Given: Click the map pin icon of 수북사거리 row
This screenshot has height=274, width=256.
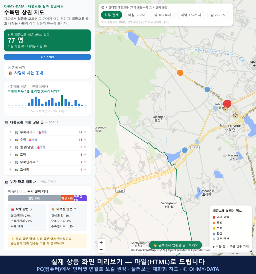Looking at the screenshot, I should 85,132.
